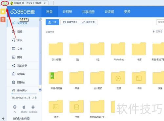Screen dimensions: 164x121
Task: Sort by 文件名 column header
Action: (157, 32)
